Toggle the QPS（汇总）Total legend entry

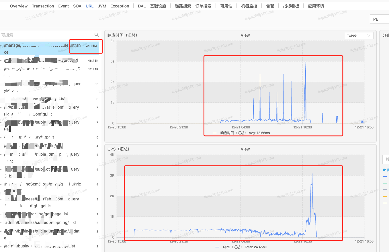(x=241, y=247)
